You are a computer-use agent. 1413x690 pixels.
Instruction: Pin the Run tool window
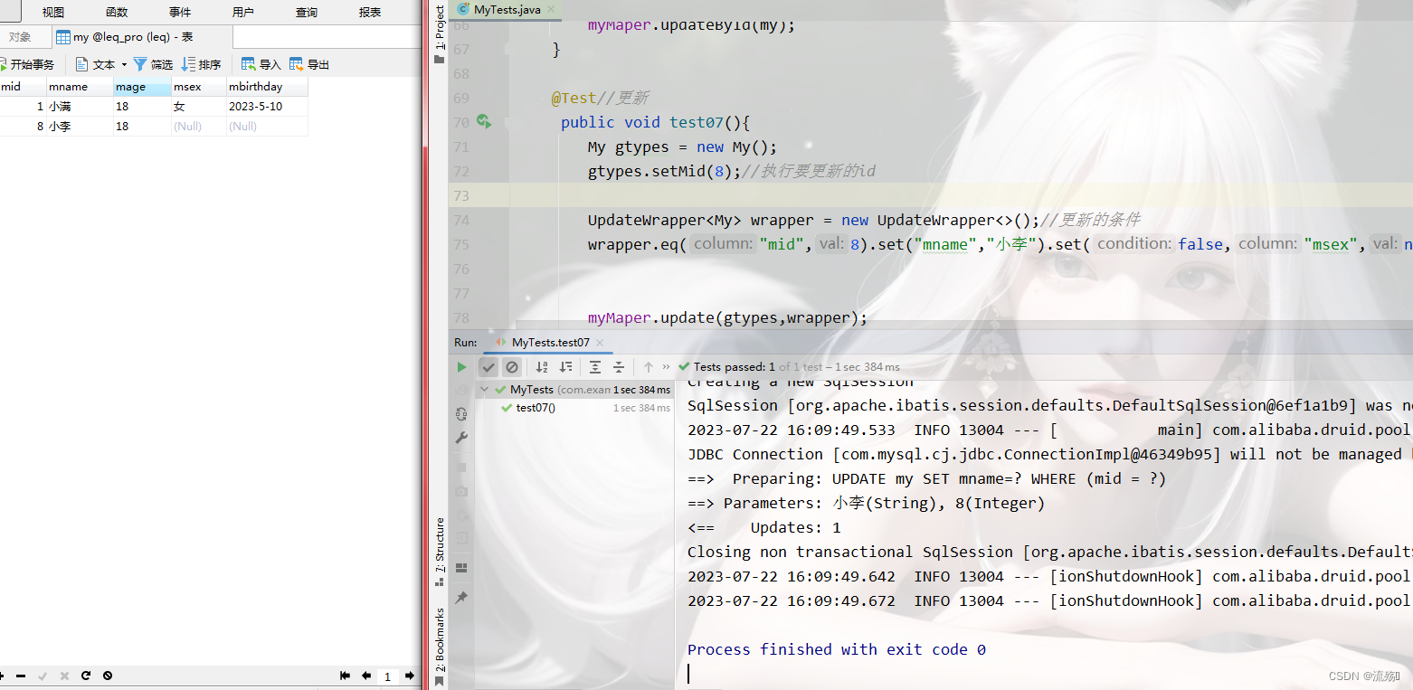coord(460,597)
